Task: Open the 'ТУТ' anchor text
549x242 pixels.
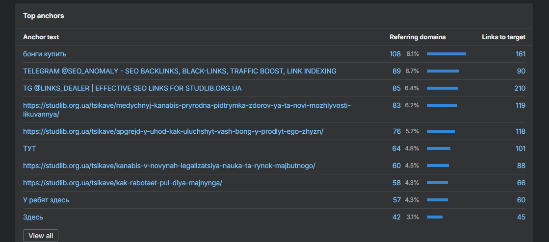Action: pos(29,148)
